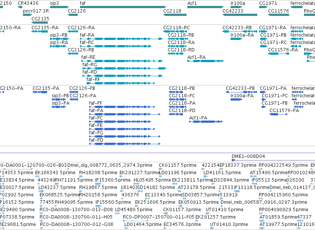Click EST RH18208.5prime
The width and height of the screenshot is (315, 230).
pyautogui.click(x=97, y=173)
